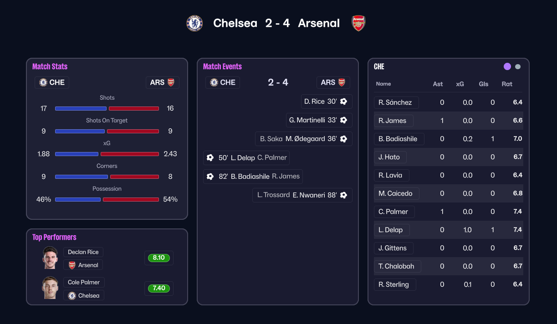Select the CHE tab in Match Events
The image size is (557, 324).
tap(223, 82)
